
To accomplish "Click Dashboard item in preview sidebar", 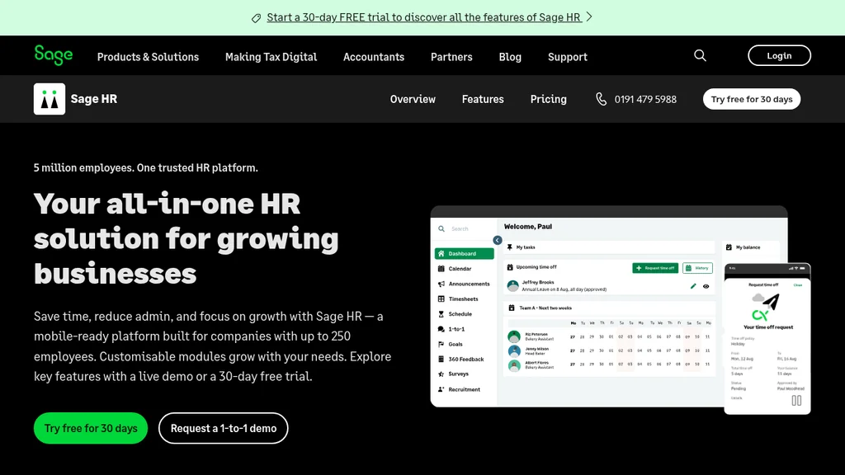I will point(465,254).
